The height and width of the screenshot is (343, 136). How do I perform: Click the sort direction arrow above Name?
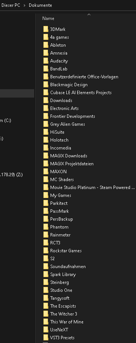pos(89,14)
